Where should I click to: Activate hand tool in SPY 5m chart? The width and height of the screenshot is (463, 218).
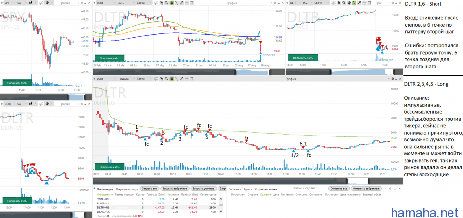(47, 3)
